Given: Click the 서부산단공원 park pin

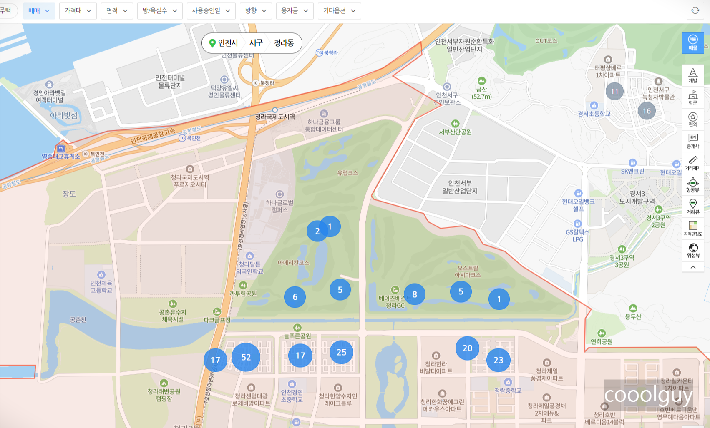Looking at the screenshot, I should pos(455,124).
